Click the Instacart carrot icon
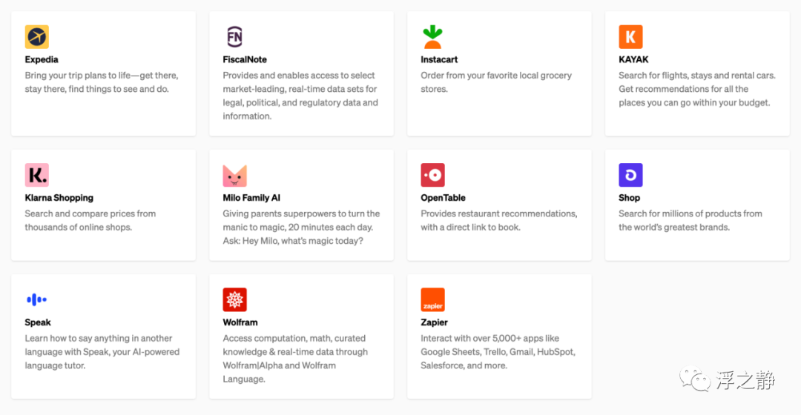Viewport: 801px width, 415px height. tap(432, 36)
